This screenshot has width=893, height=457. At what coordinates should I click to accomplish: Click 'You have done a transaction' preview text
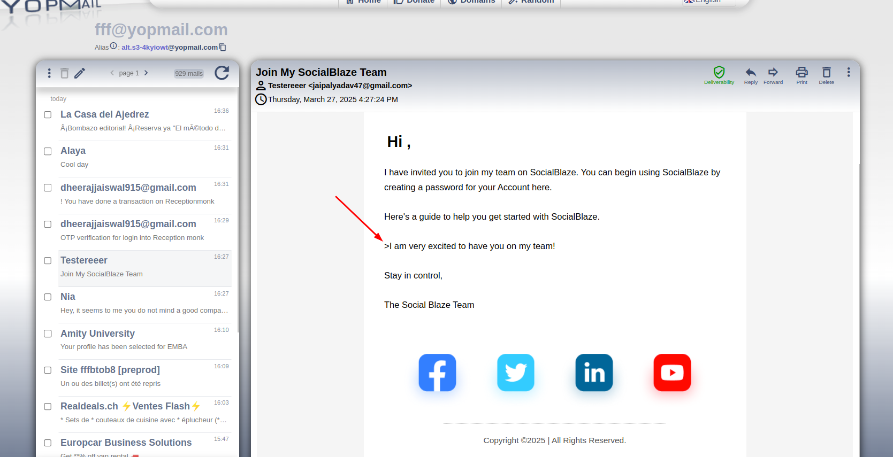coord(137,202)
